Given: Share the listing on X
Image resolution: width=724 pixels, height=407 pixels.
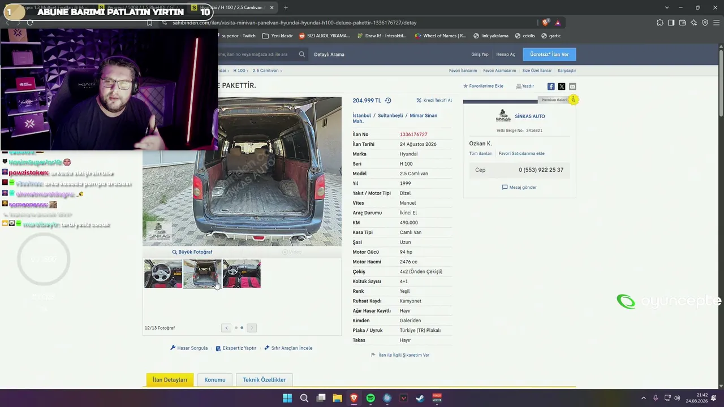Looking at the screenshot, I should (x=562, y=86).
